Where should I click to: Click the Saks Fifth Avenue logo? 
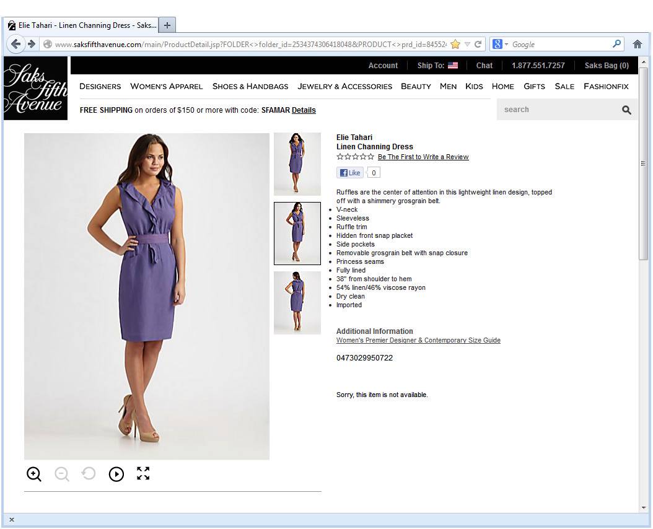tap(35, 89)
